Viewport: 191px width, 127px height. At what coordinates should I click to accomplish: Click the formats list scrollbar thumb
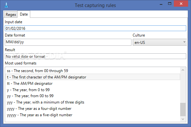point(183,109)
